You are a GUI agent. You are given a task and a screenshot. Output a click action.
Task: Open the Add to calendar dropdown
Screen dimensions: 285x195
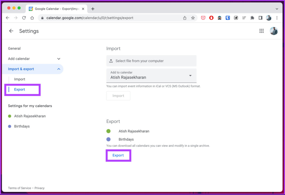pyautogui.click(x=151, y=76)
